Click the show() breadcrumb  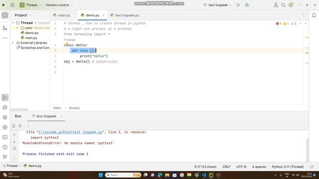point(74,108)
